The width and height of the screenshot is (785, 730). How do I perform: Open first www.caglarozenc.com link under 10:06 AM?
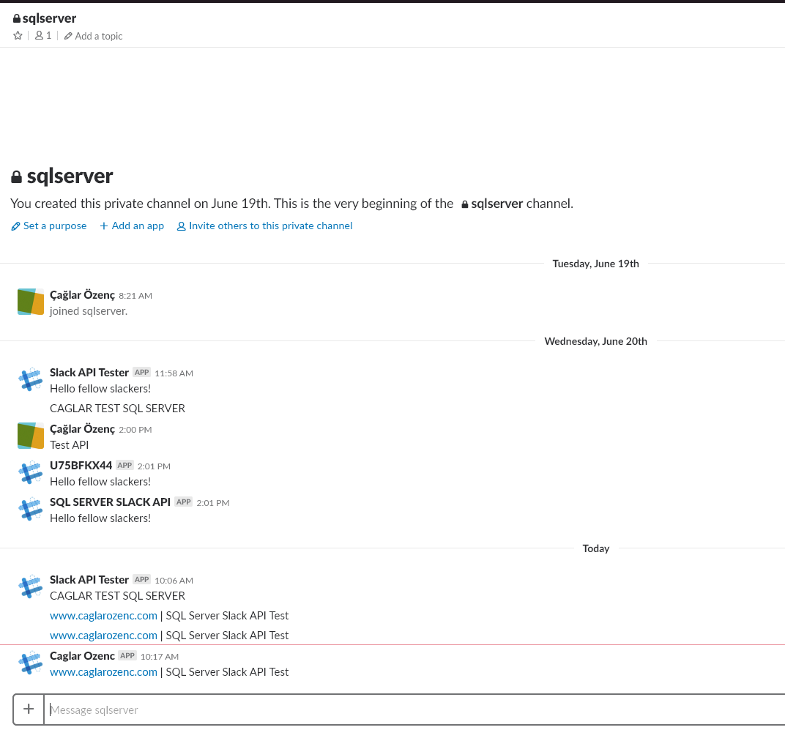click(103, 616)
